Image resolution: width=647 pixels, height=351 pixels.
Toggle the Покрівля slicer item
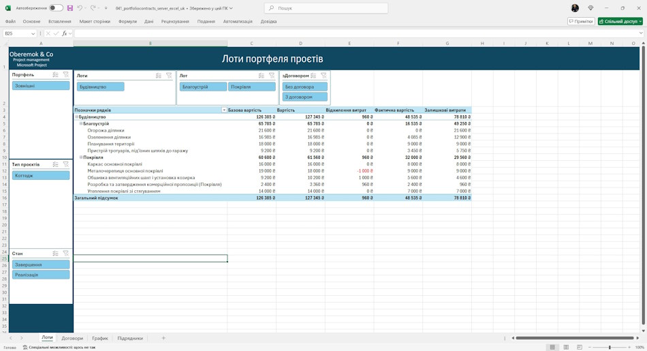click(x=252, y=87)
